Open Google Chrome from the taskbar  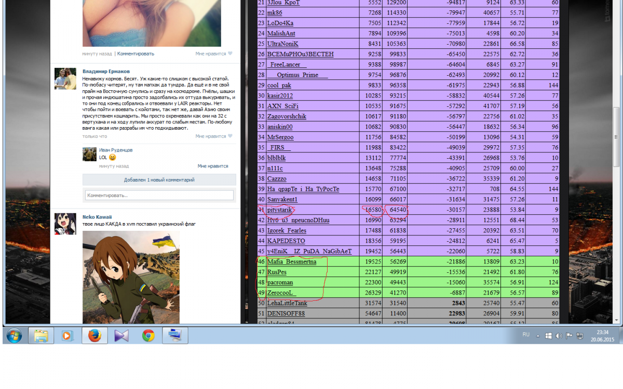[x=148, y=336]
